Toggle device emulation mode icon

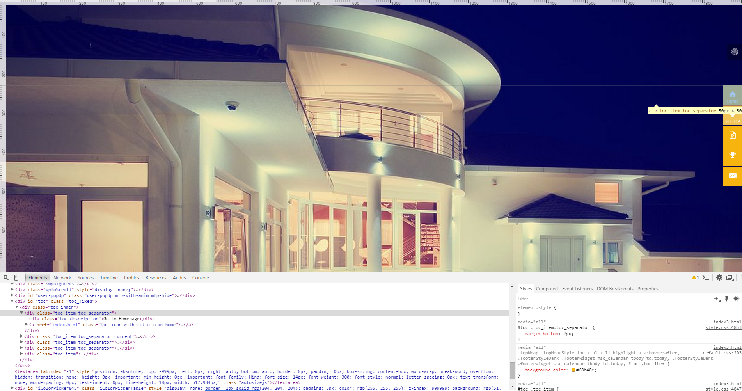(16, 278)
